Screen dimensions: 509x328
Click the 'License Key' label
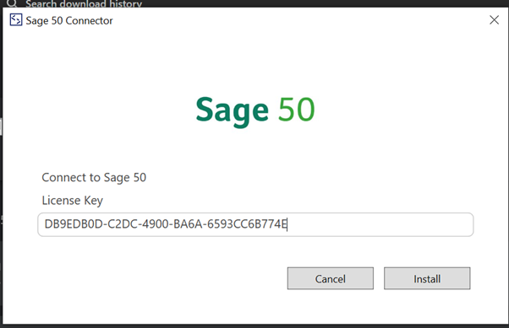click(x=73, y=201)
